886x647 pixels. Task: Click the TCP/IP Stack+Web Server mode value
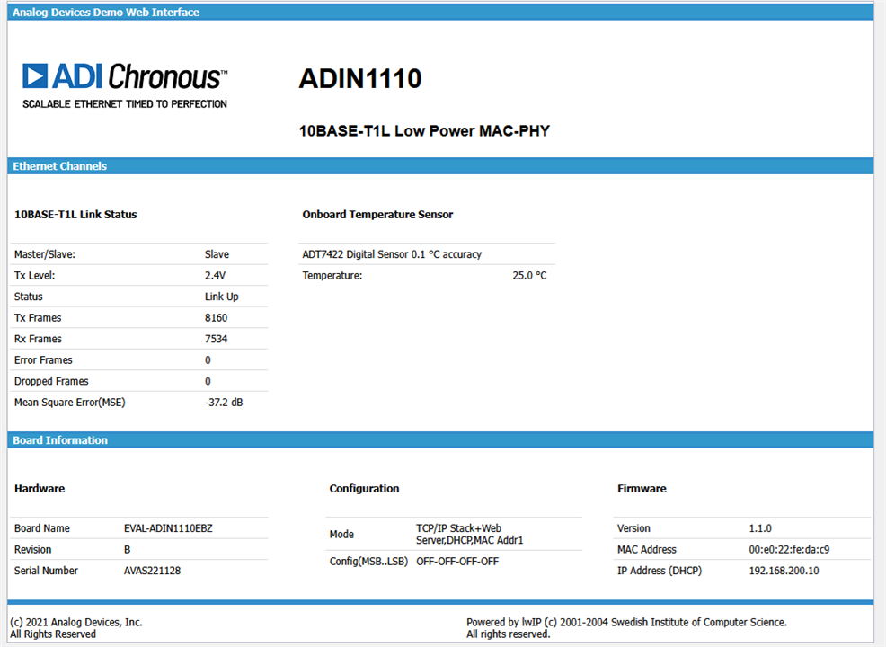[x=470, y=535]
